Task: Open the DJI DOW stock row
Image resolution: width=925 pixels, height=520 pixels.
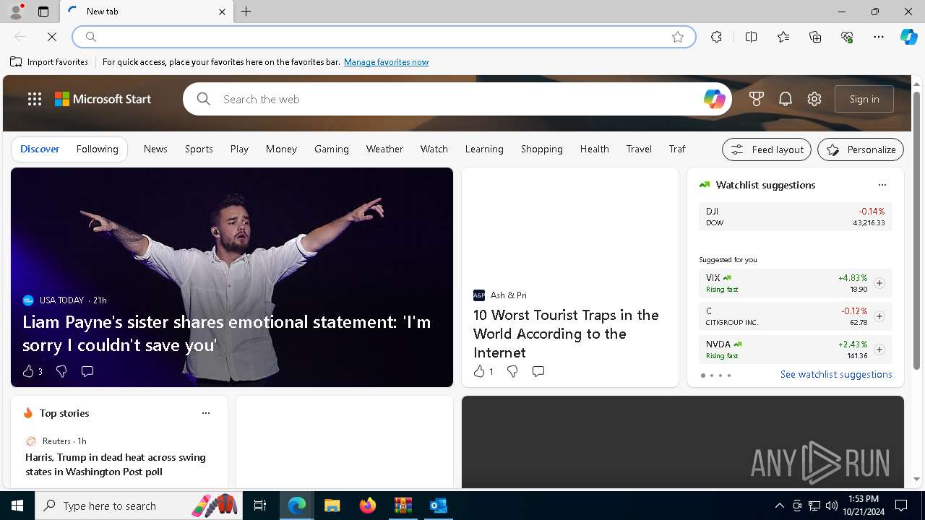Action: [x=796, y=217]
